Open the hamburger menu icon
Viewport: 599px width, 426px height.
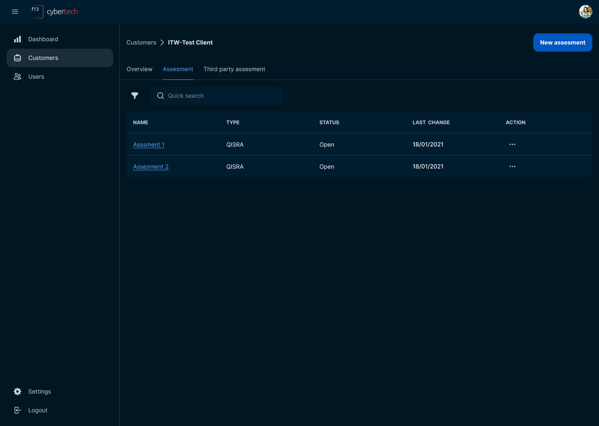pos(15,12)
